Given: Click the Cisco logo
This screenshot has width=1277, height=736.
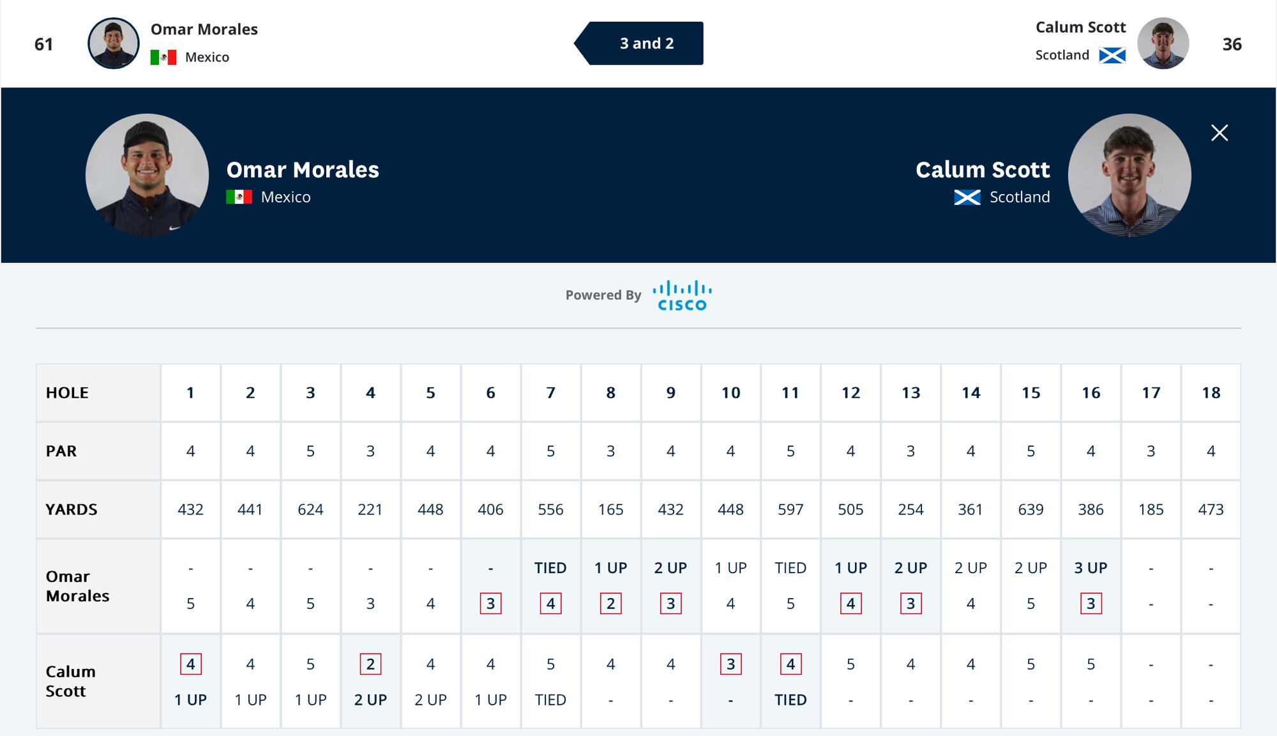Looking at the screenshot, I should [682, 296].
